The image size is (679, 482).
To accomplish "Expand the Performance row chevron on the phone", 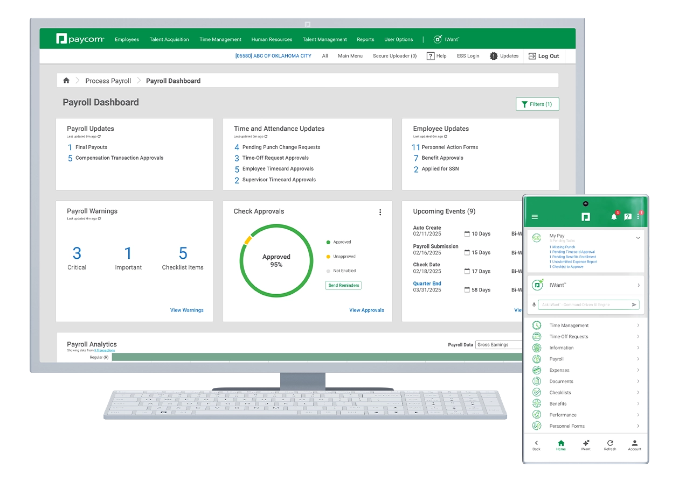I will (x=638, y=415).
